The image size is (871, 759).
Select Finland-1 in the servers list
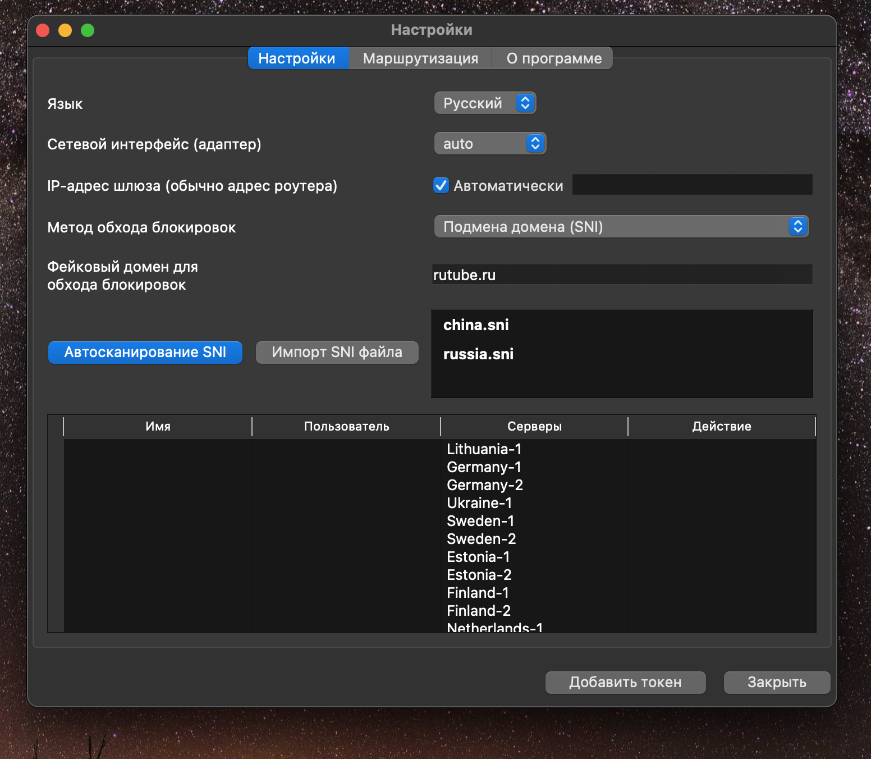click(x=478, y=593)
